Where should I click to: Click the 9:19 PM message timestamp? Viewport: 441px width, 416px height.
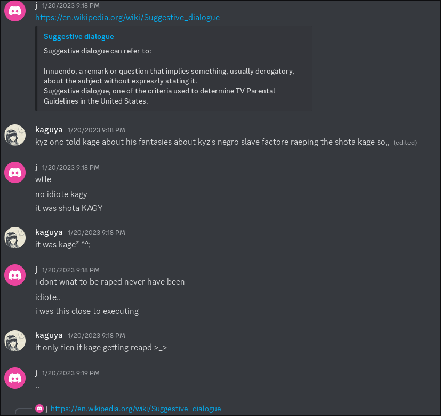coord(71,373)
